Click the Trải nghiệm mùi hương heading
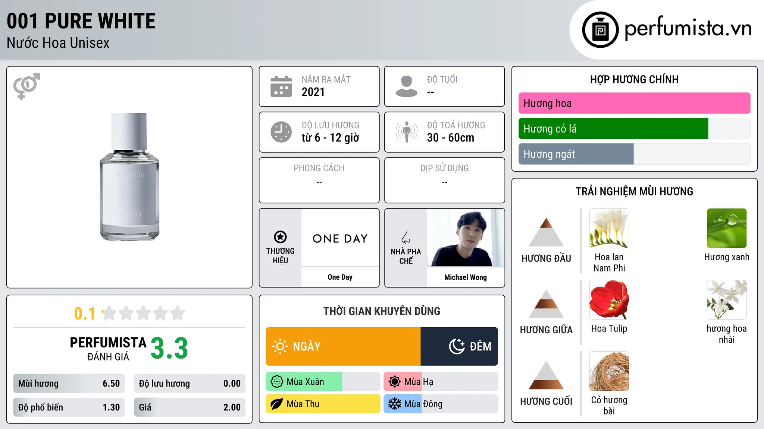 634,191
